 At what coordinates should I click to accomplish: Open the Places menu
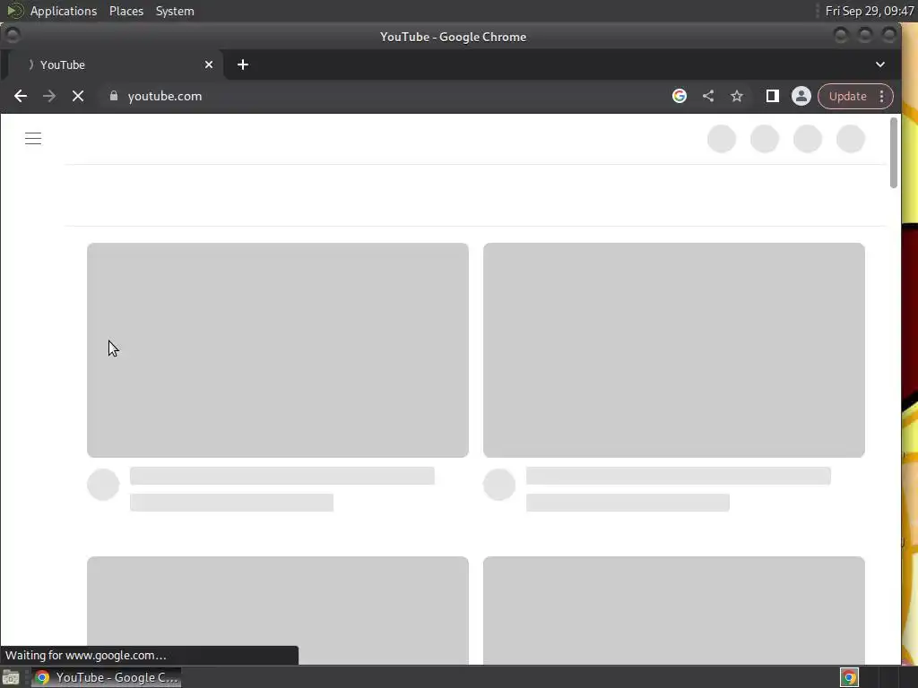[126, 11]
